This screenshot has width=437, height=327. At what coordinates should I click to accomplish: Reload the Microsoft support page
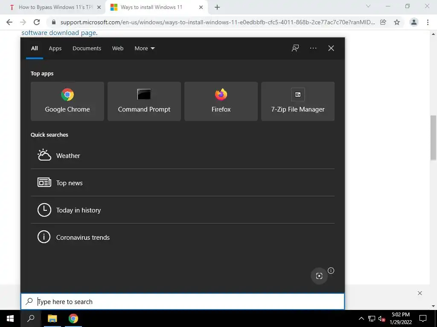(37, 22)
